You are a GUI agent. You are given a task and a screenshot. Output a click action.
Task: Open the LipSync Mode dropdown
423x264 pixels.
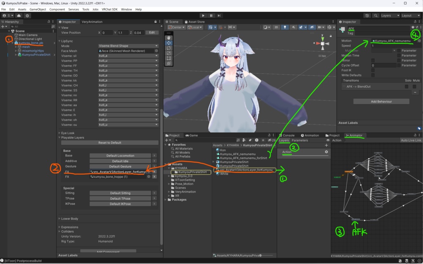point(128,46)
